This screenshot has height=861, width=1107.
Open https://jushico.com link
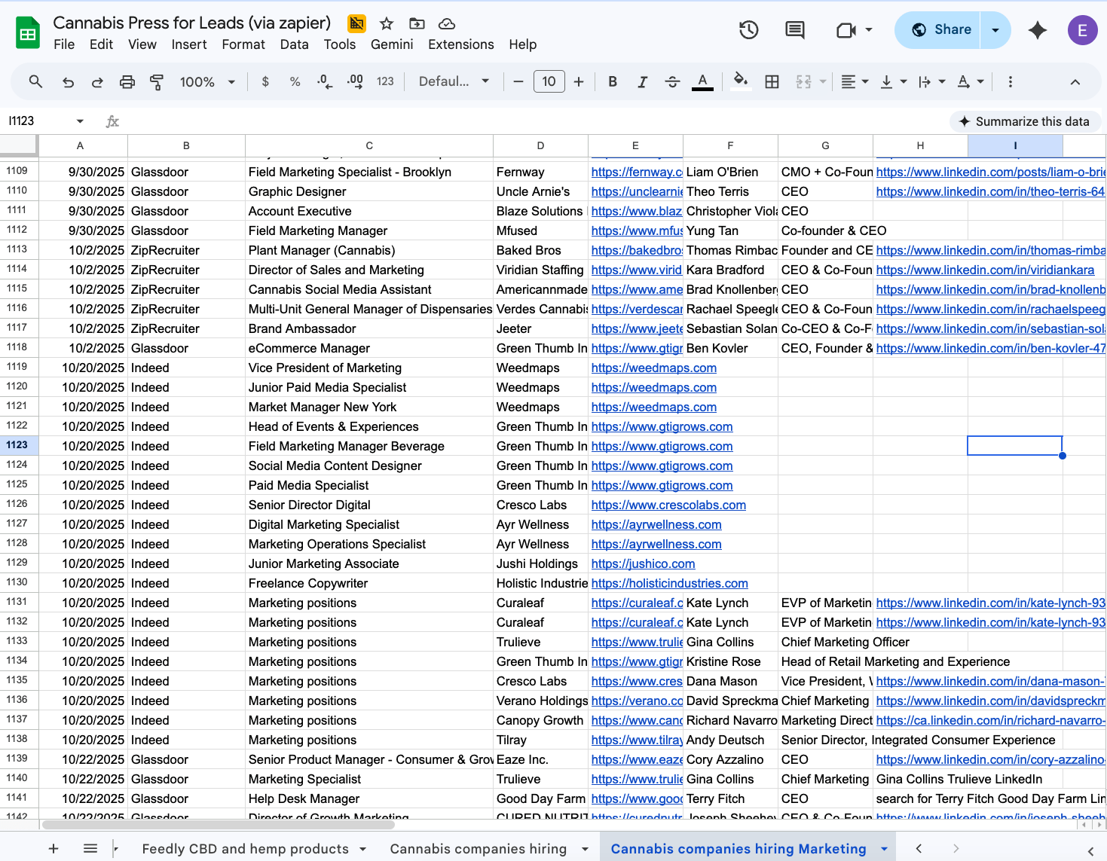coord(644,563)
